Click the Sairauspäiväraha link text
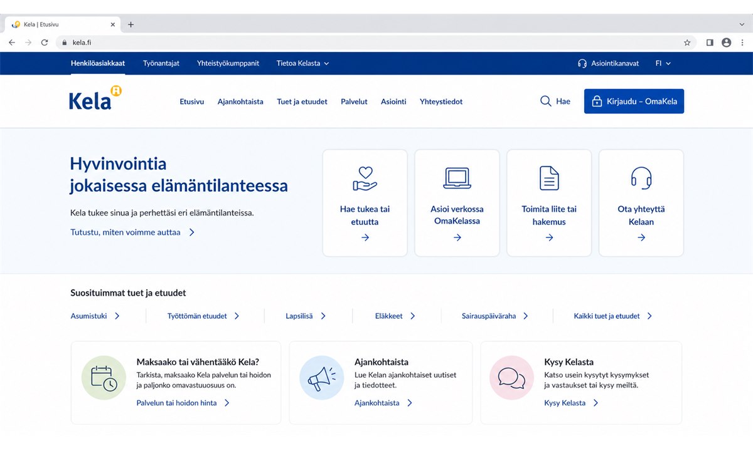 tap(489, 316)
